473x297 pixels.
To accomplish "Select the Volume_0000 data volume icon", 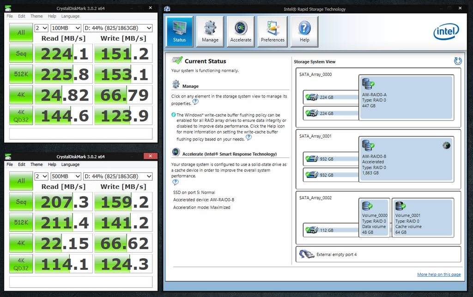I will click(x=367, y=206).
